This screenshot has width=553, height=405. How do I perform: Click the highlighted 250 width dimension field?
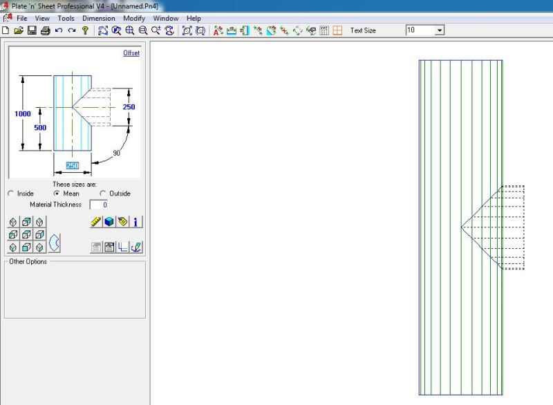tap(73, 166)
